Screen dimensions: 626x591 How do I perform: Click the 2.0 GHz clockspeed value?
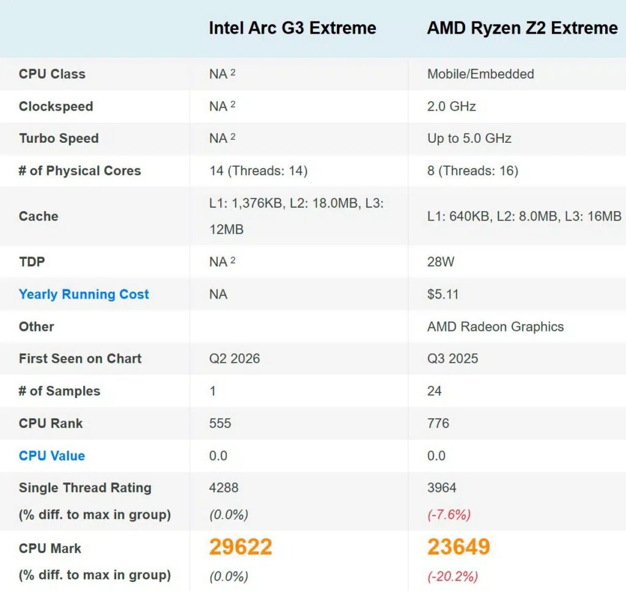pos(452,106)
